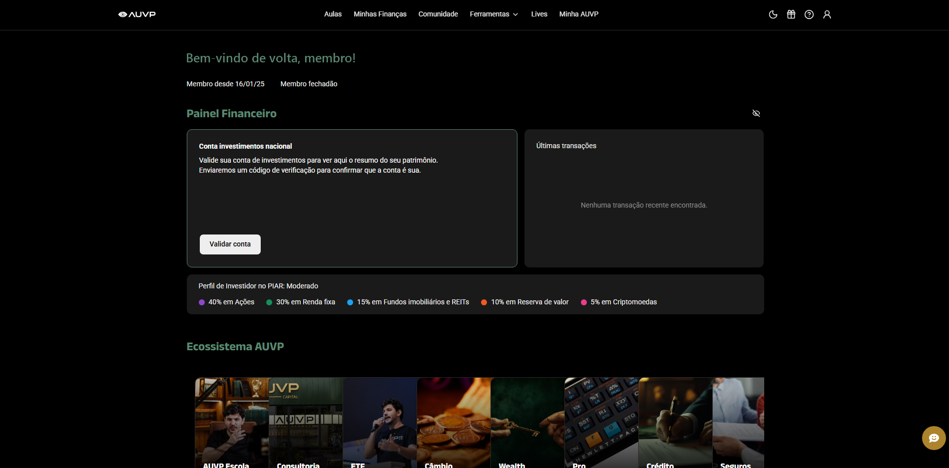Open the ETF card

coord(380,423)
